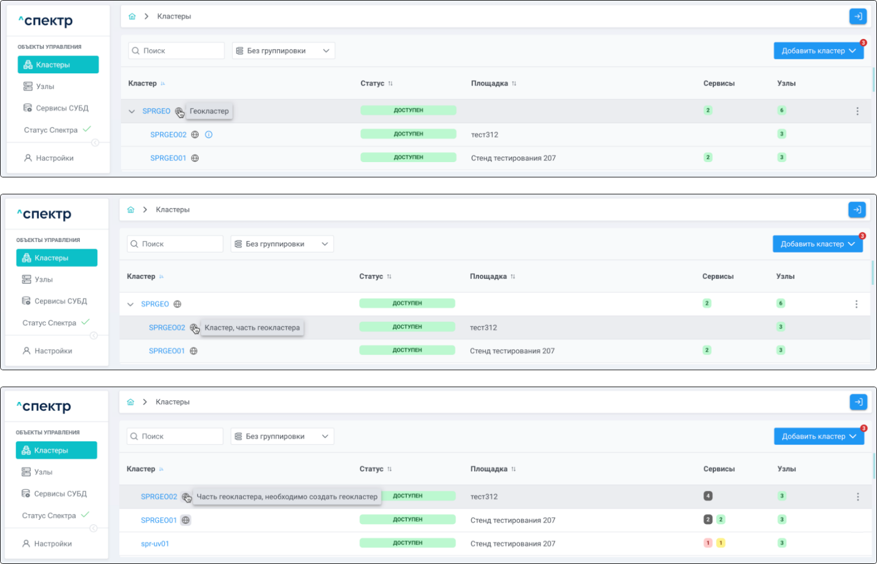The height and width of the screenshot is (564, 877).
Task: Open the three-dot menu for SPRGEO in the top panel
Action: (x=857, y=111)
